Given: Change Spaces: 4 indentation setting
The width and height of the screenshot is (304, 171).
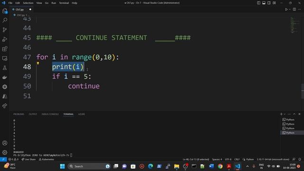Looking at the screenshot, I should [217, 160].
